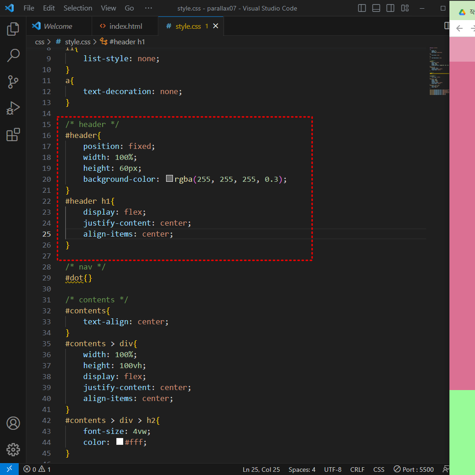Open the Accounts menu icon
The image size is (475, 475).
(13, 423)
